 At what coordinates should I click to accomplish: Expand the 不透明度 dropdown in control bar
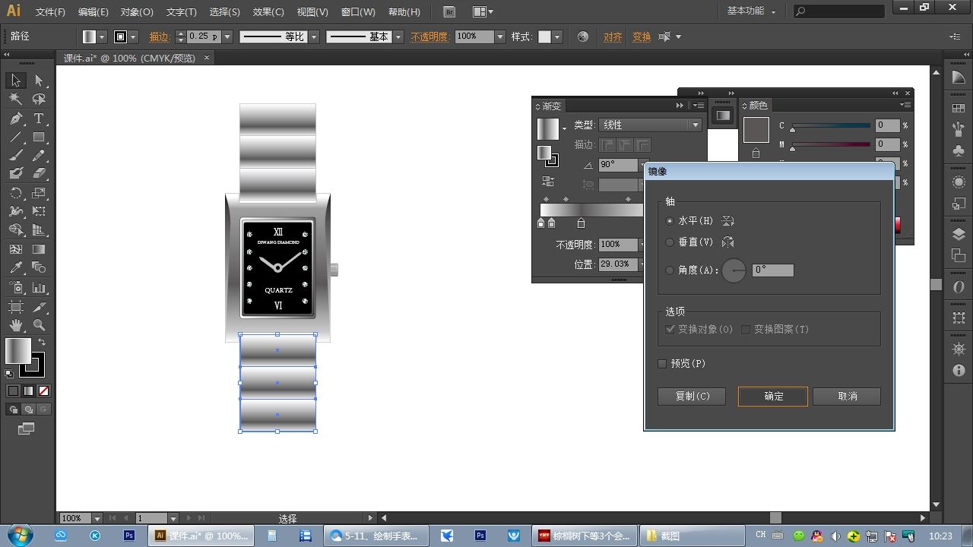(499, 36)
